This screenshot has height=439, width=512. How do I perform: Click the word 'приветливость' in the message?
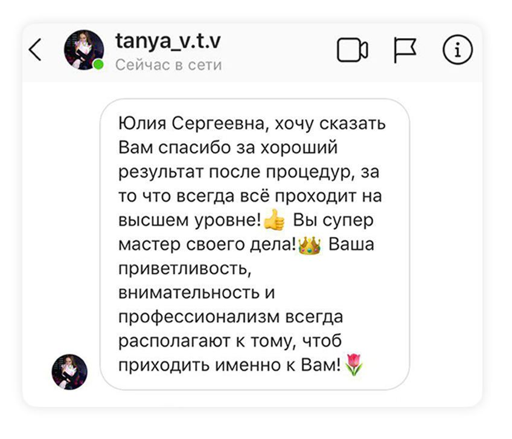185,268
